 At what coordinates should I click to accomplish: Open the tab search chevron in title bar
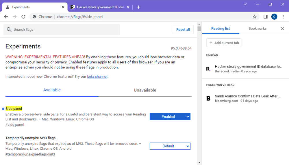pos(245,4)
